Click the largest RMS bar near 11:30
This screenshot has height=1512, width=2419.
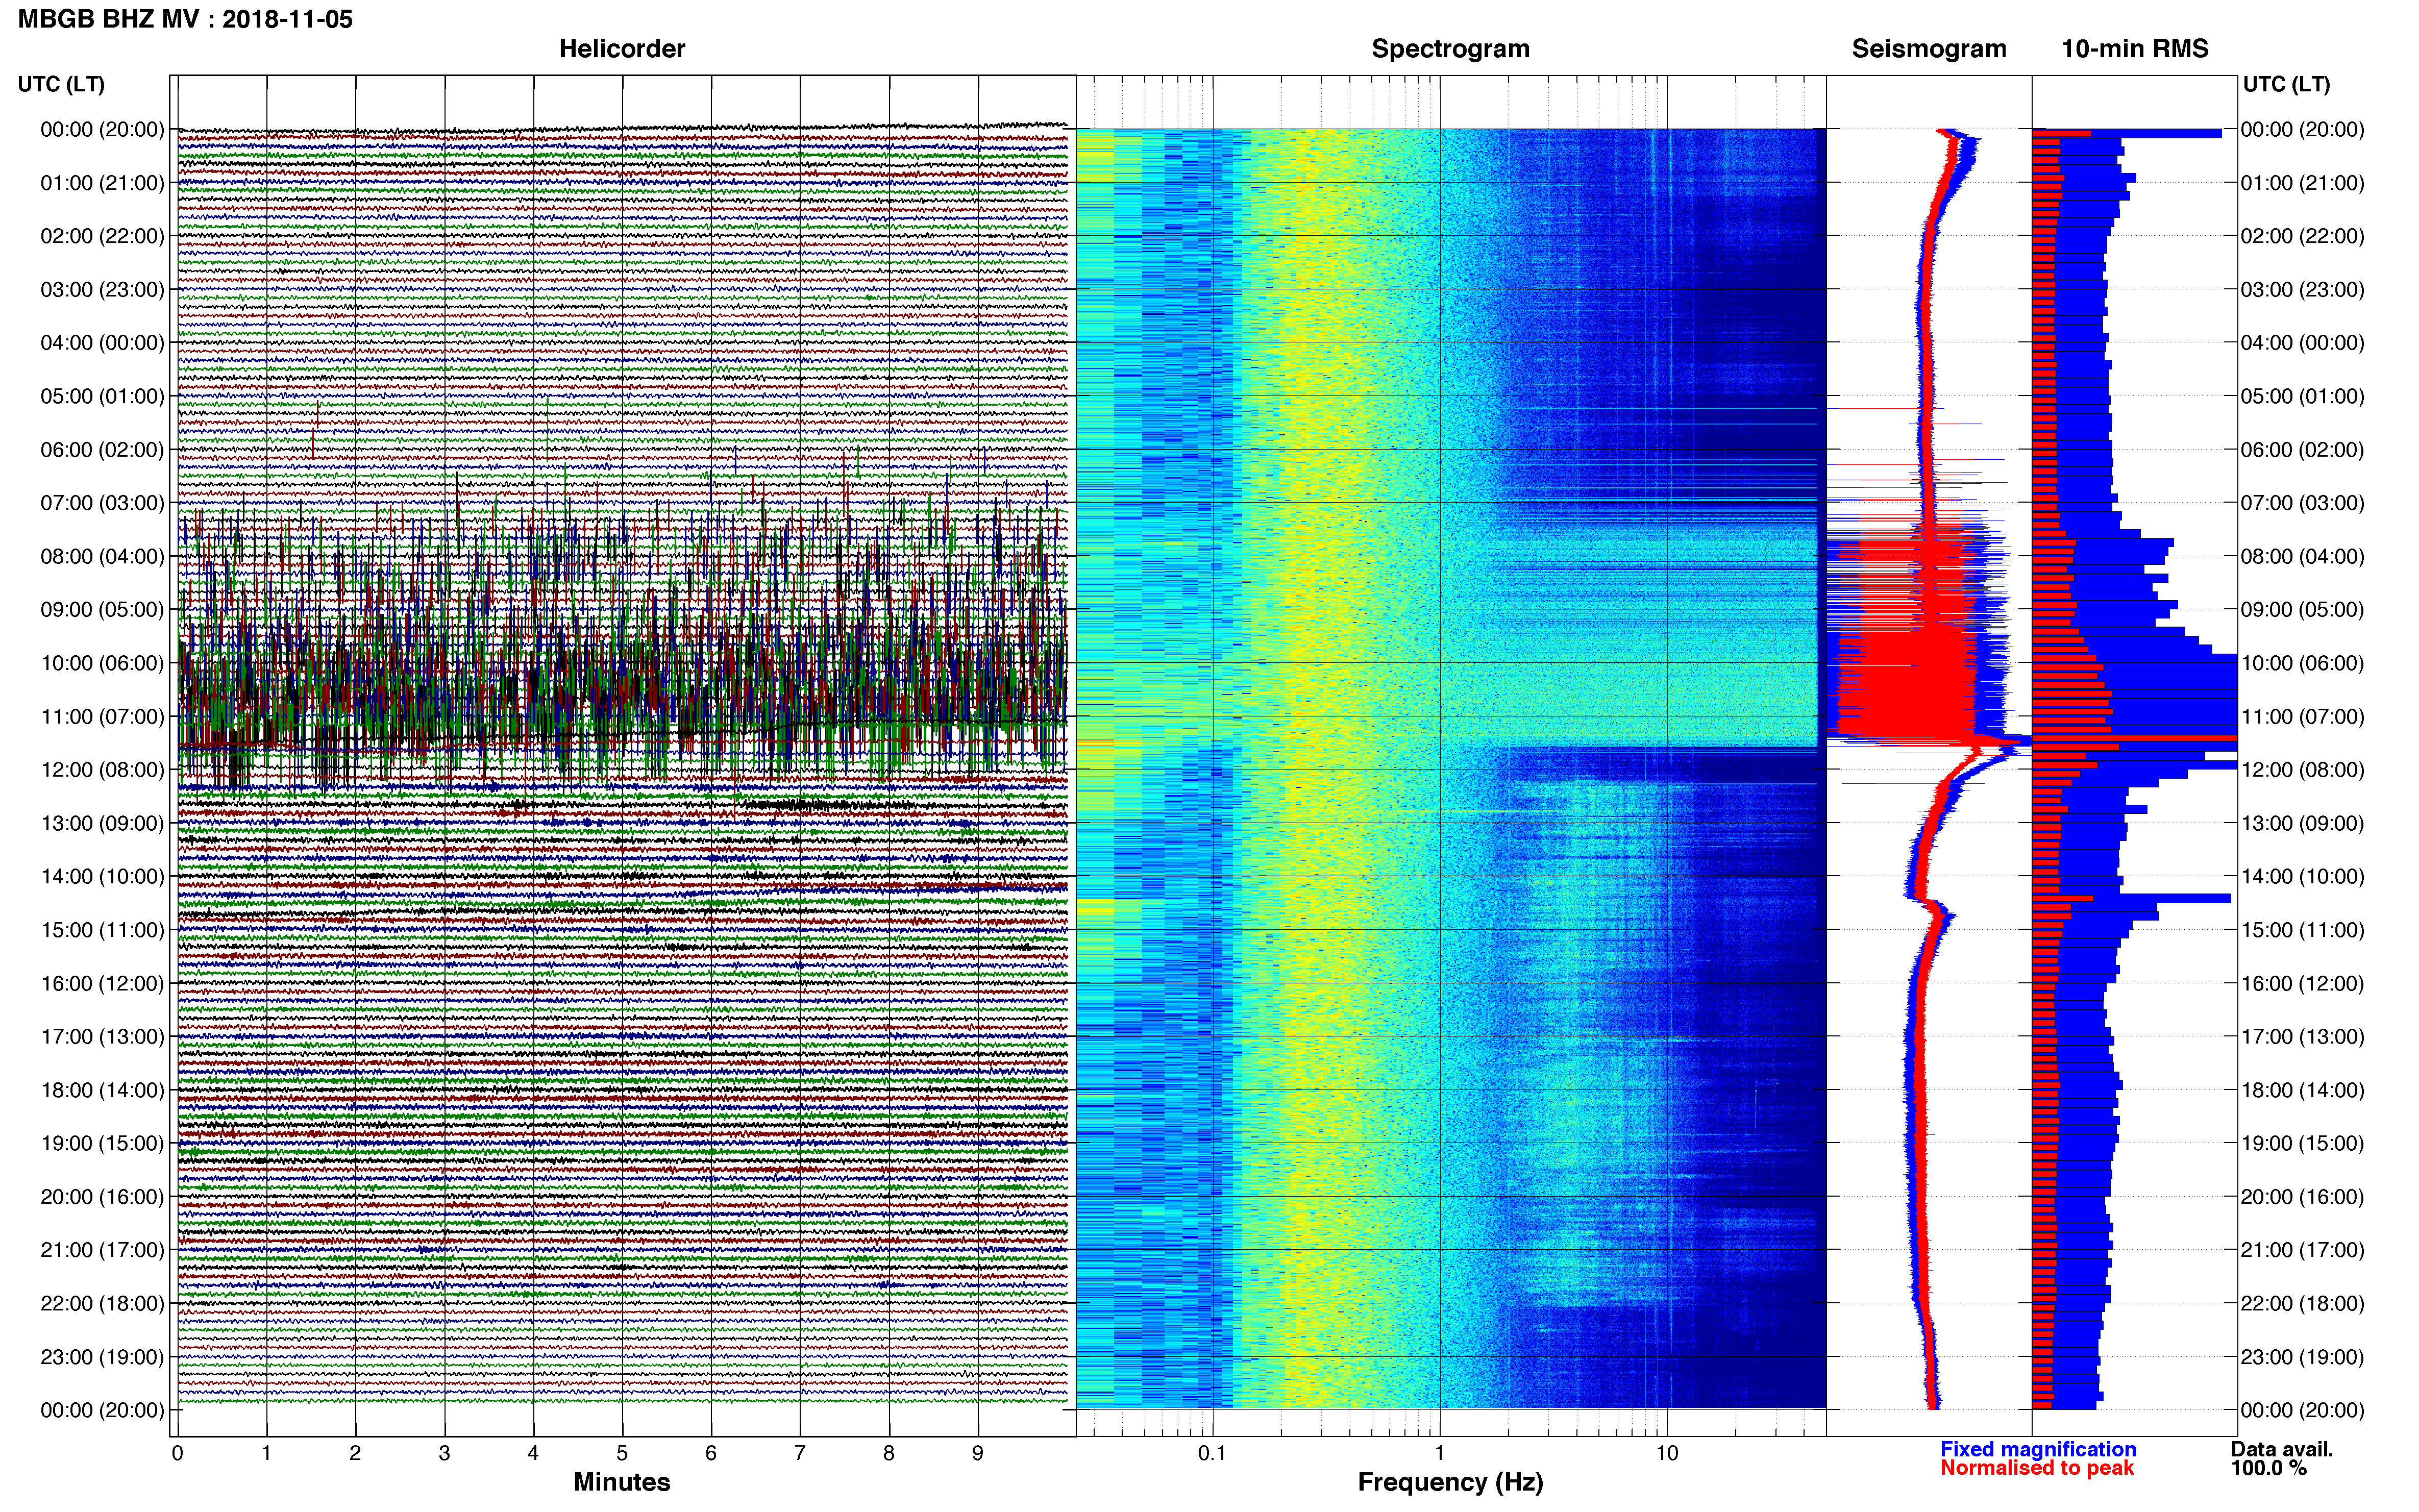pyautogui.click(x=2135, y=738)
